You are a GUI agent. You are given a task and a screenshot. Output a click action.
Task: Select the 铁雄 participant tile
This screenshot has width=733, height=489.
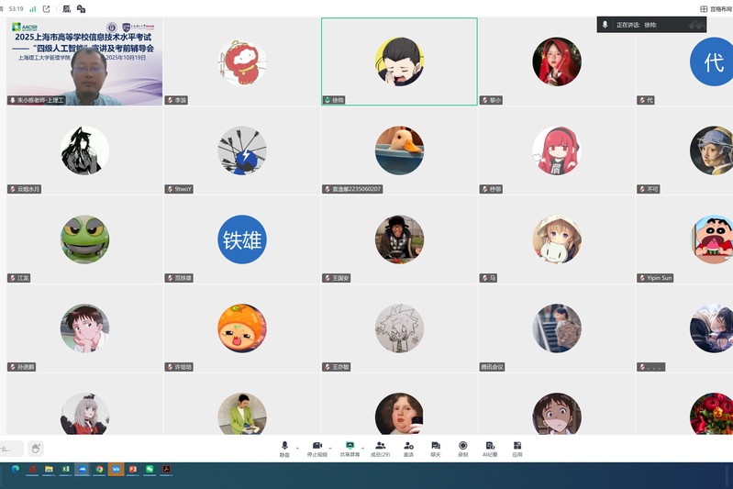(x=242, y=239)
